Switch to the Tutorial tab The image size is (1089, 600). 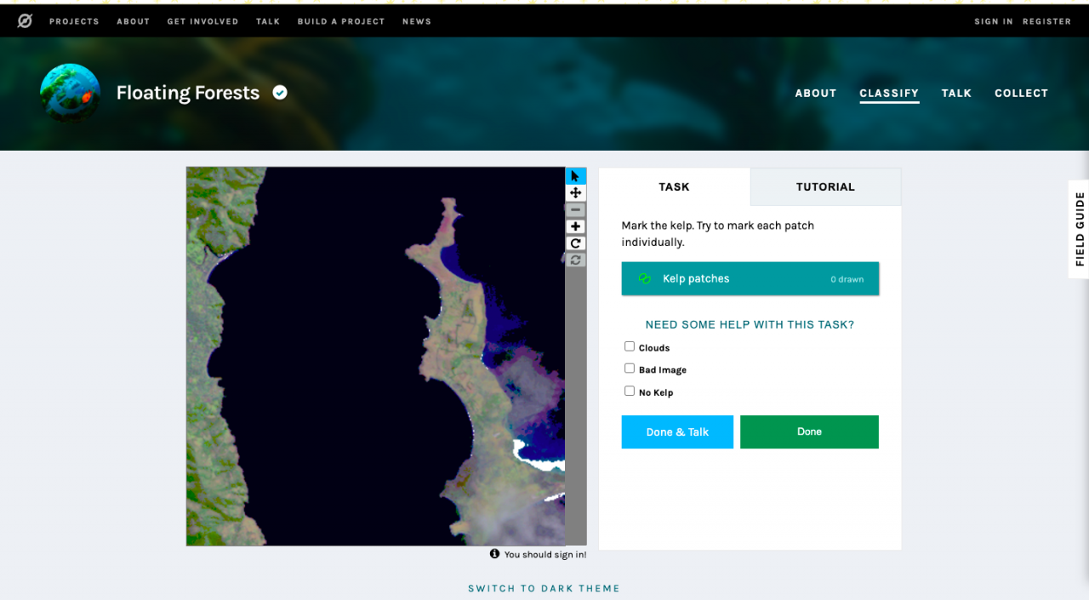point(825,187)
